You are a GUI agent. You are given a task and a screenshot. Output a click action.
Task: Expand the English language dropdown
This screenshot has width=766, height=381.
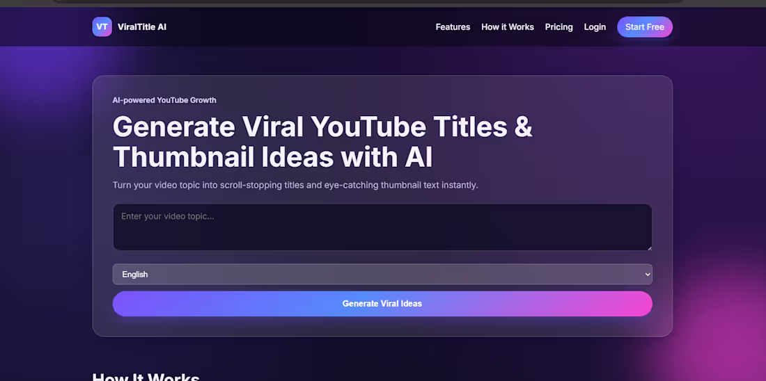click(x=382, y=274)
